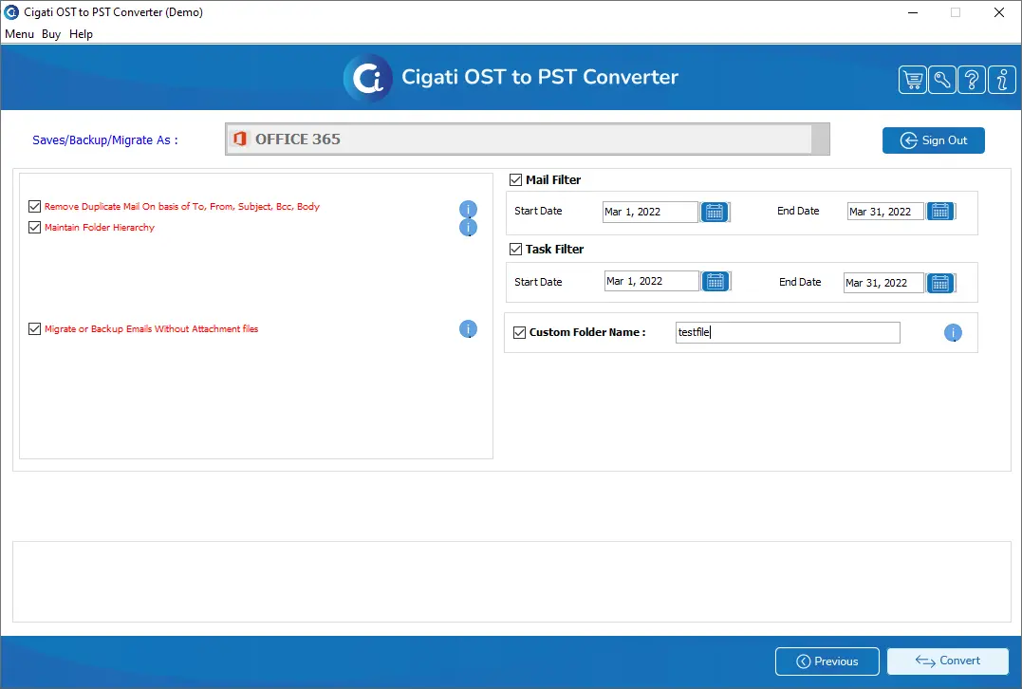Click Mail Filter End Date field
Screen dimensions: 1022x689
885,212
